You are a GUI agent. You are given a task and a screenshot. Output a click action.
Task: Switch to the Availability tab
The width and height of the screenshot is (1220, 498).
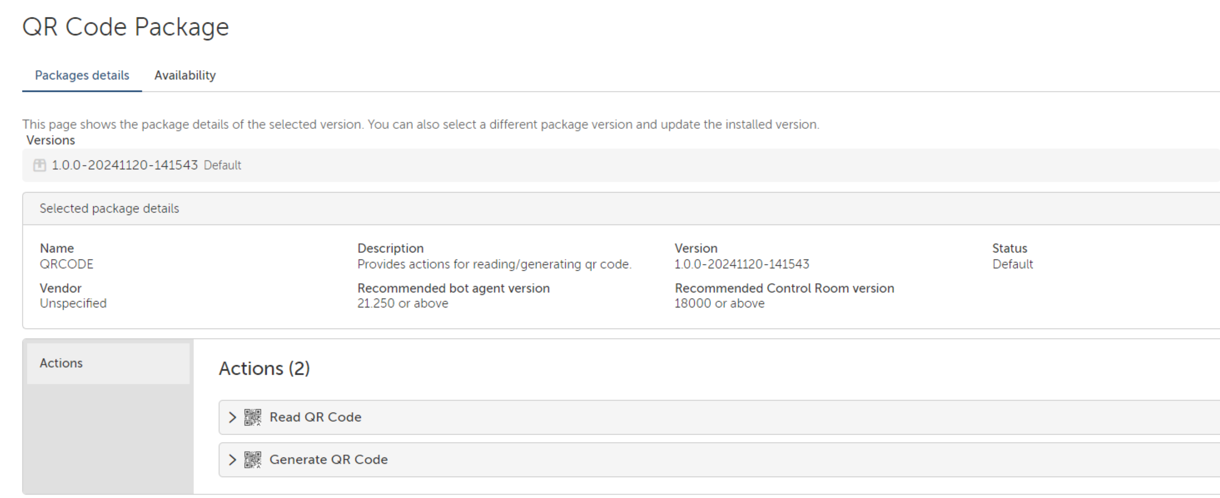coord(185,75)
